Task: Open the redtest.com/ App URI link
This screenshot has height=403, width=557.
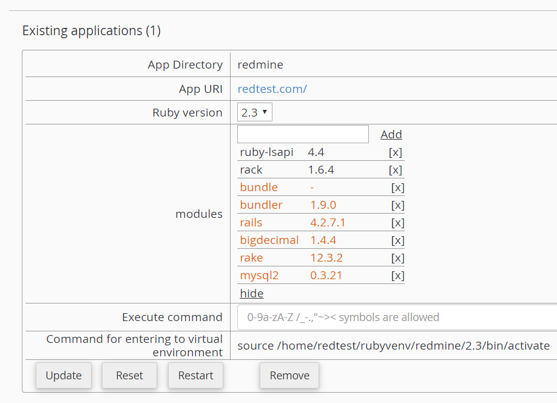Action: tap(272, 89)
